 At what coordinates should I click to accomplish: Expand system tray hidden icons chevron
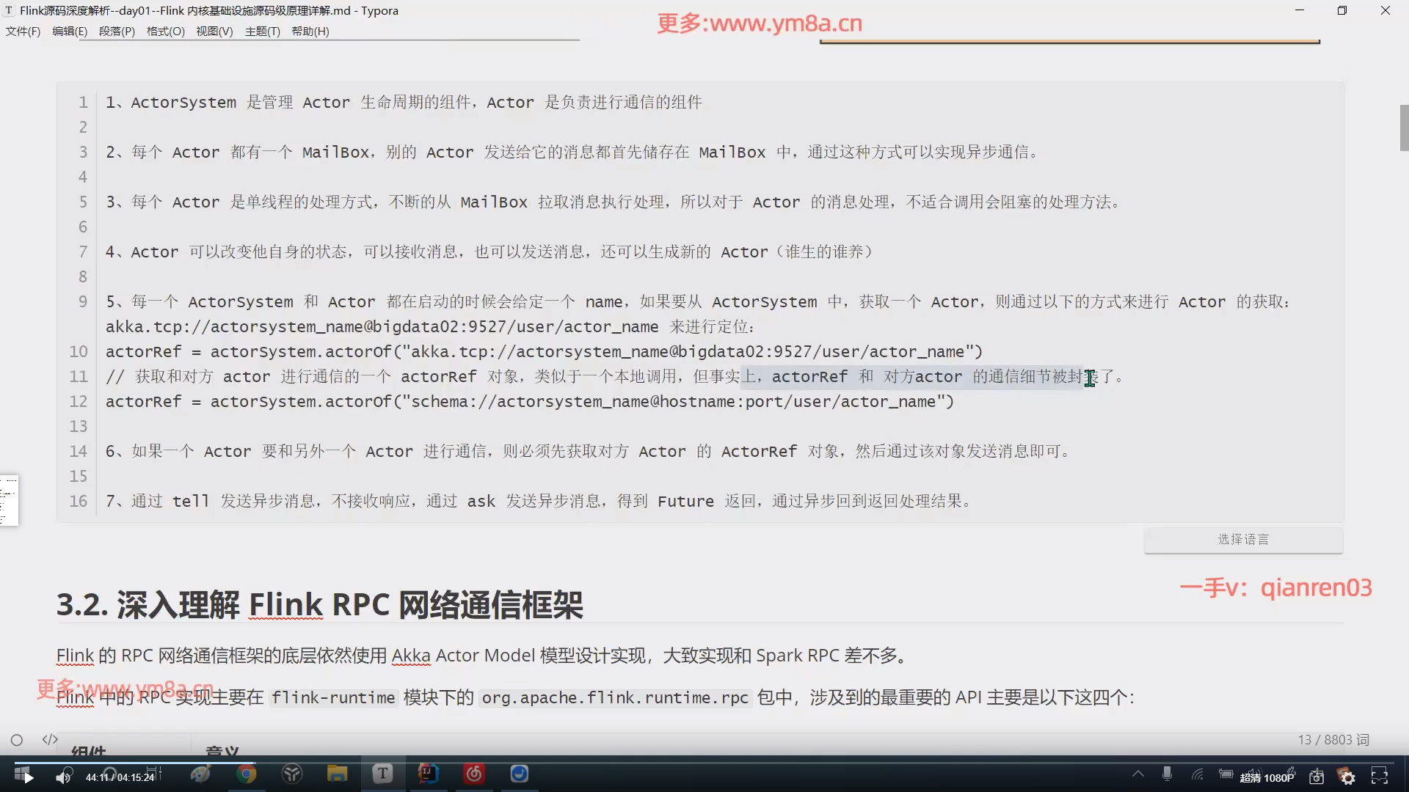tap(1138, 774)
